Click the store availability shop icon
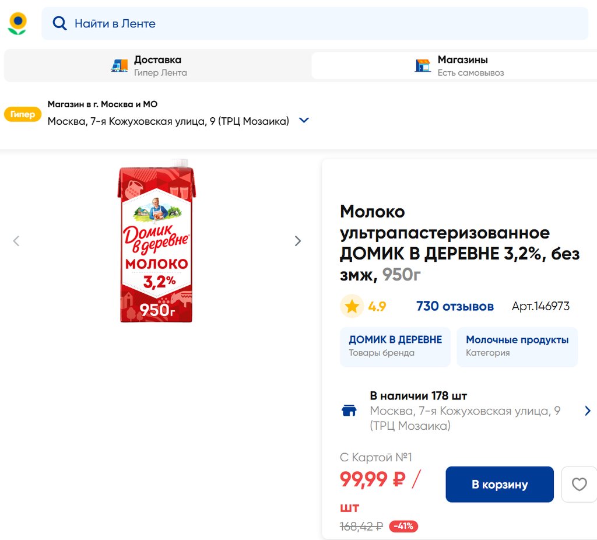 pos(349,411)
